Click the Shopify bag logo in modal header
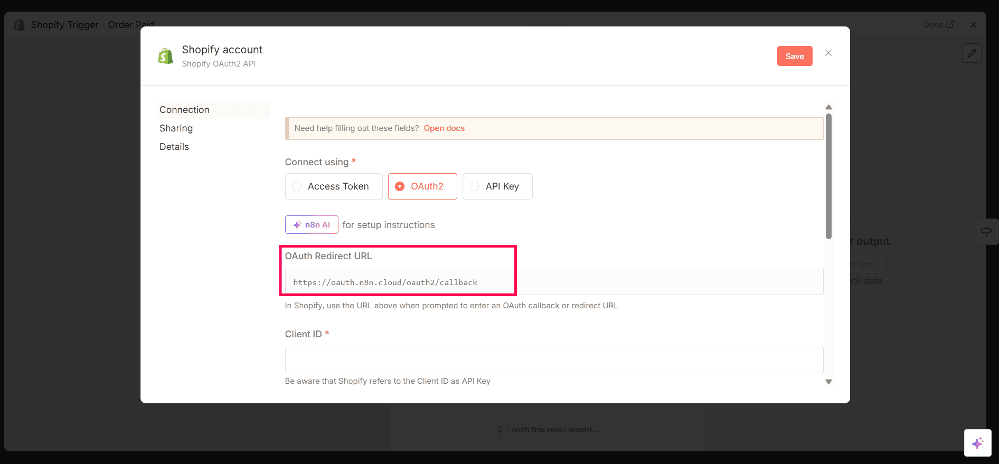 [x=166, y=56]
